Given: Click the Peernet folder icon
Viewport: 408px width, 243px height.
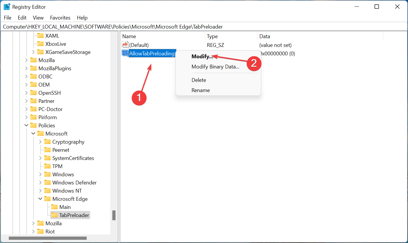Looking at the screenshot, I should coord(47,150).
